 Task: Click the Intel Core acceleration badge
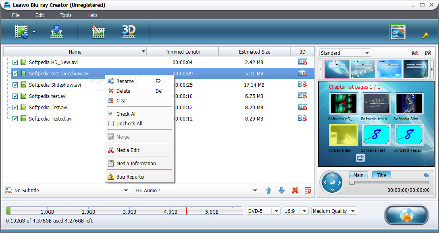[x=397, y=32]
